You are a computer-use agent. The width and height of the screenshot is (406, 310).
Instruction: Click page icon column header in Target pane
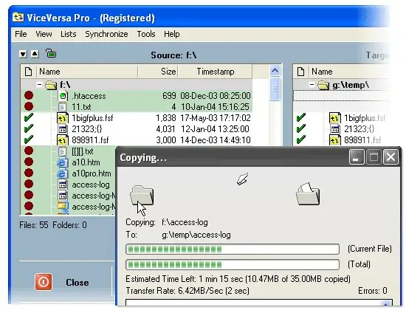point(301,72)
